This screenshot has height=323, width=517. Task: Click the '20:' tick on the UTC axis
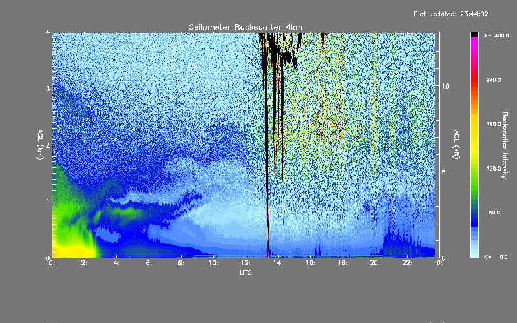click(x=375, y=263)
